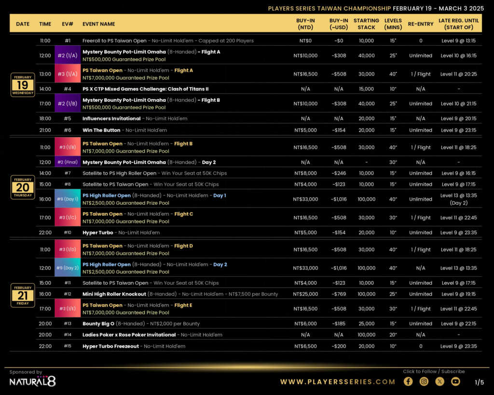Open the YouTube channel icon

tap(455, 381)
